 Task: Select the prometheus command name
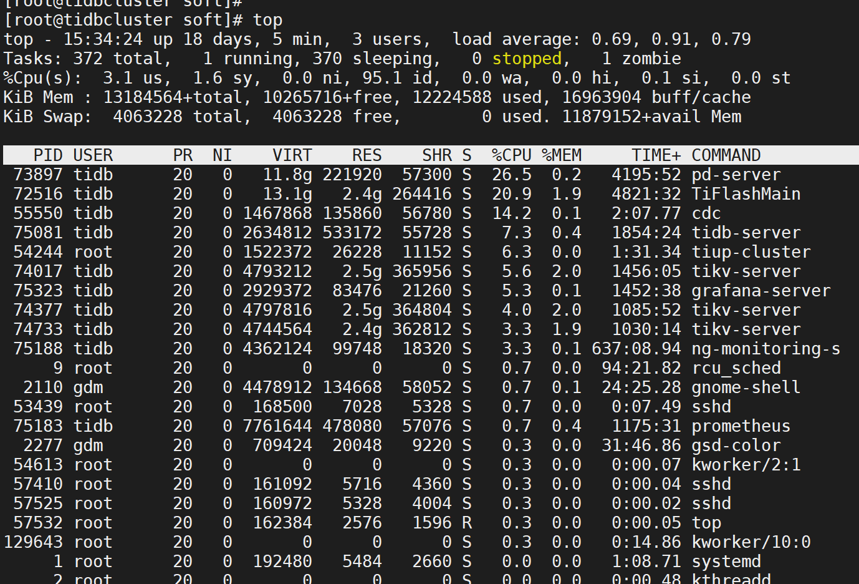tap(741, 426)
